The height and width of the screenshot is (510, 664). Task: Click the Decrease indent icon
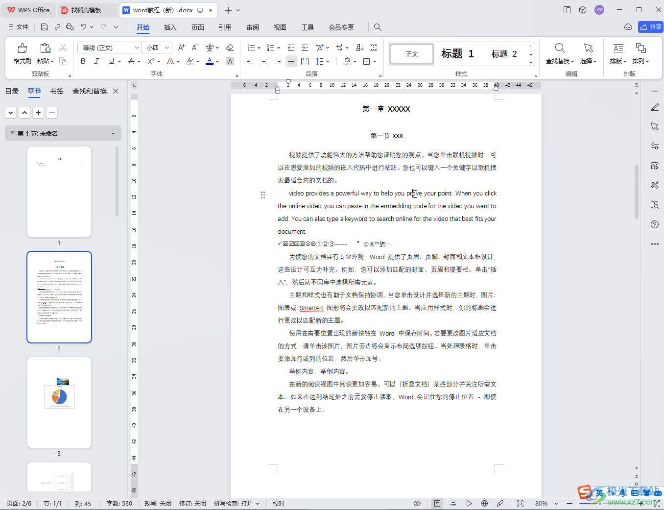click(291, 48)
